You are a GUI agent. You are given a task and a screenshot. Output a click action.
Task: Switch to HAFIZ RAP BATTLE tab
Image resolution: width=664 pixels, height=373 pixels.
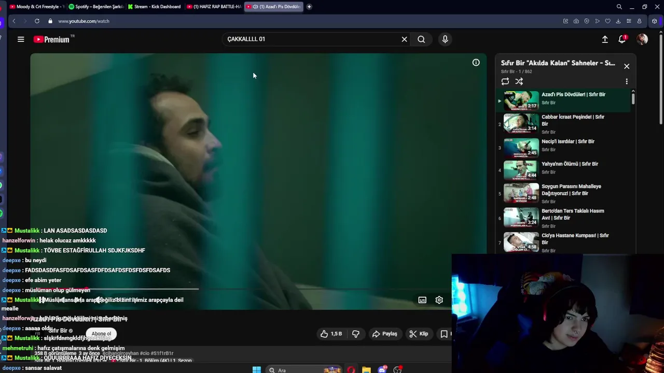pyautogui.click(x=214, y=7)
